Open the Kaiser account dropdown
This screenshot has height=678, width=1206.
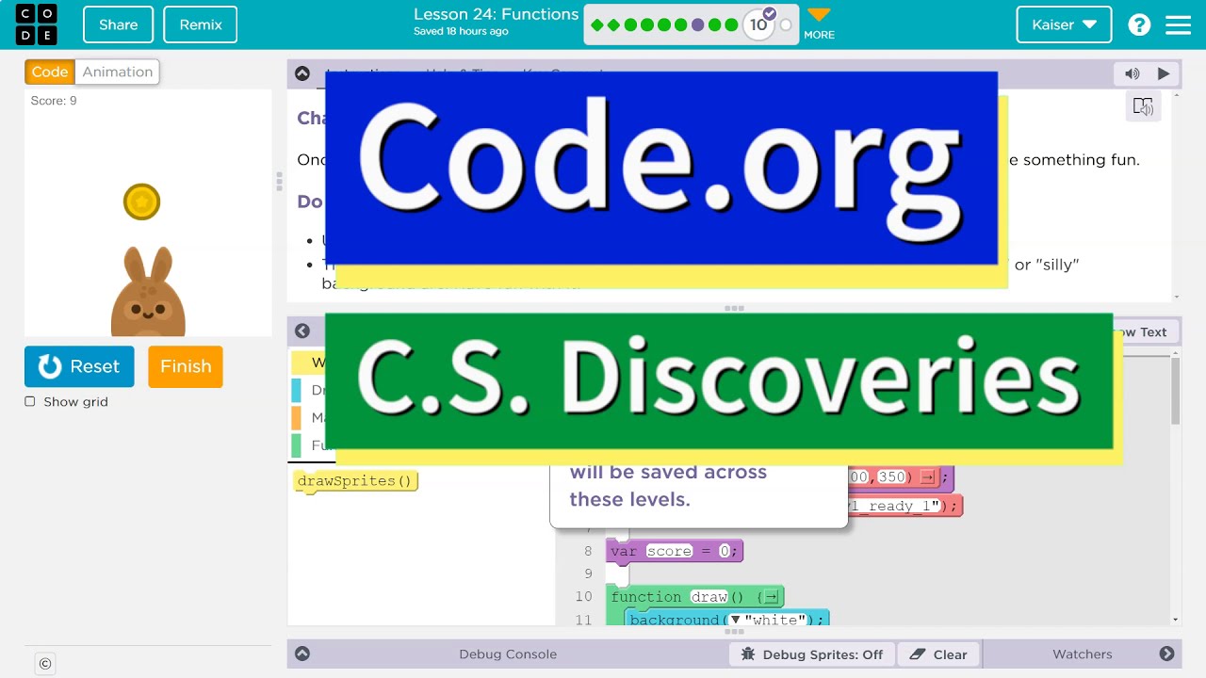tap(1064, 24)
